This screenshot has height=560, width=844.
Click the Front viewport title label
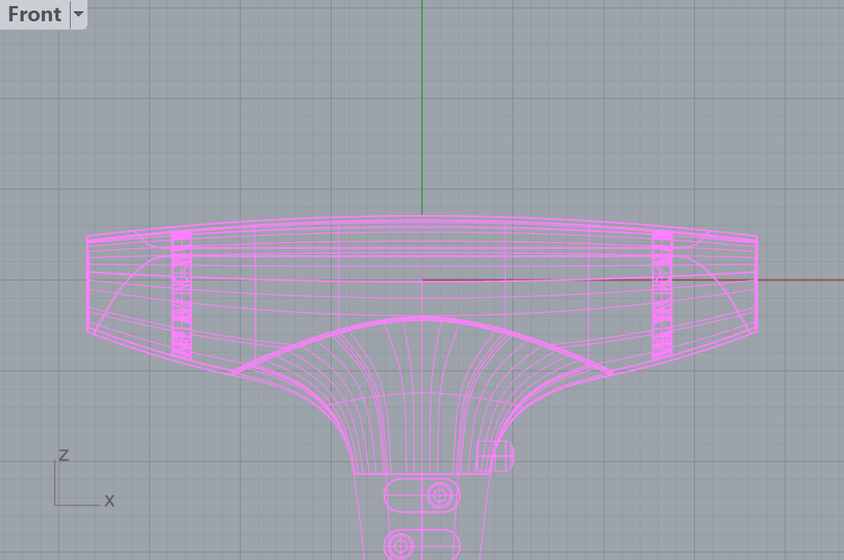[x=35, y=14]
